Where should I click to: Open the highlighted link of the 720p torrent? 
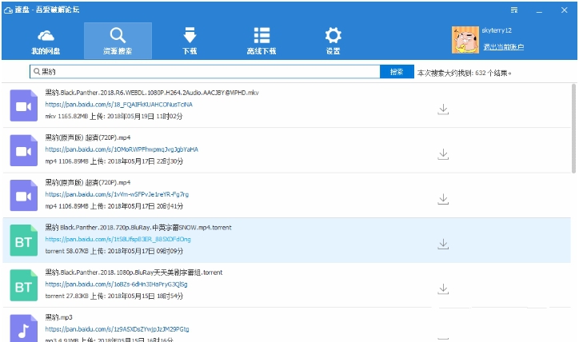(118, 240)
